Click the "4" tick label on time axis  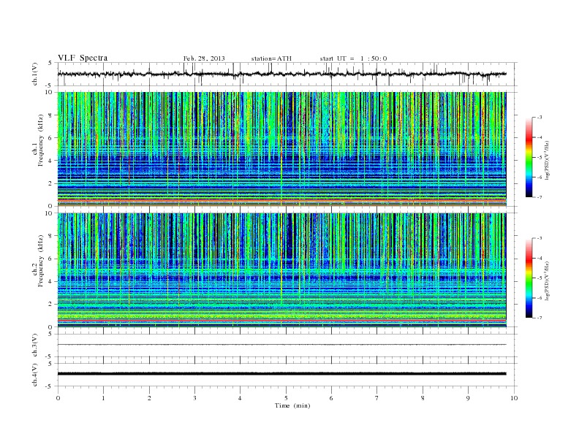(x=240, y=398)
